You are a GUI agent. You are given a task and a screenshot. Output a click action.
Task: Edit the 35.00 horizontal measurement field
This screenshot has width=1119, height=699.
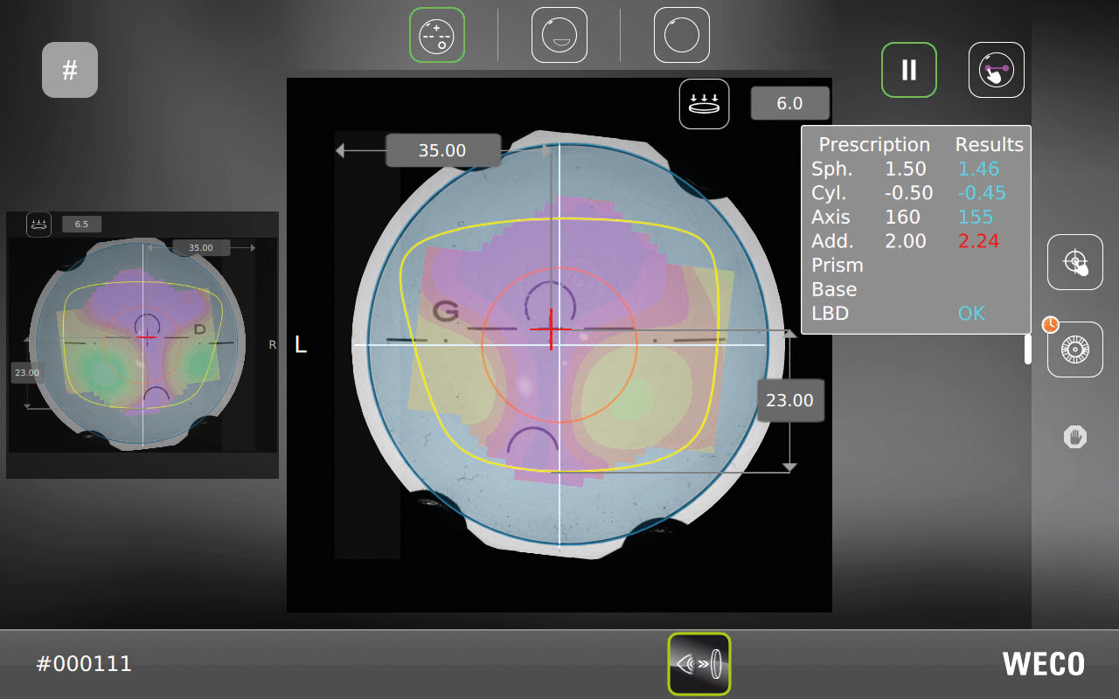click(x=442, y=150)
